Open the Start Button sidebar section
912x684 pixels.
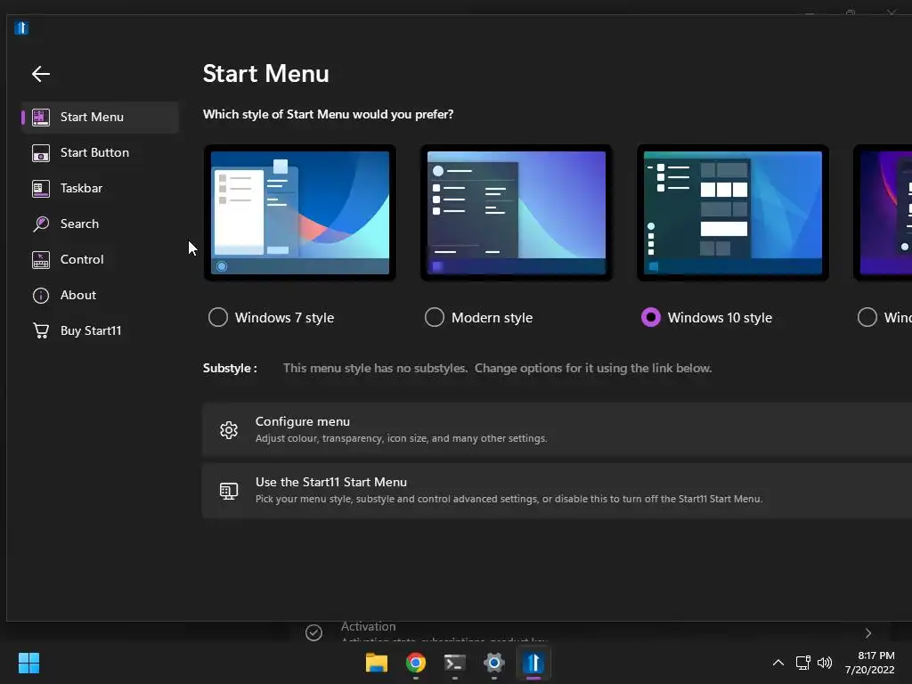click(x=100, y=152)
